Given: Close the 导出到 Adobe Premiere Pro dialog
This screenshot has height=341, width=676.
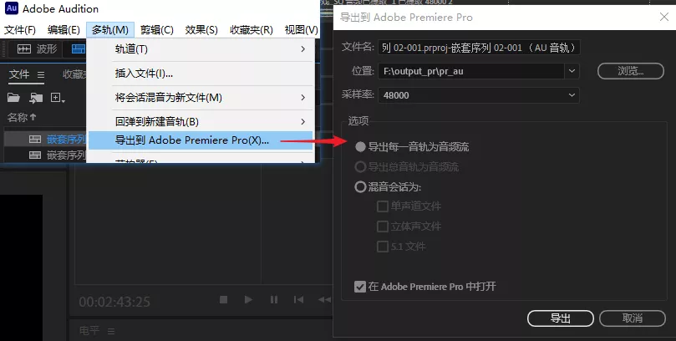Looking at the screenshot, I should (664, 17).
